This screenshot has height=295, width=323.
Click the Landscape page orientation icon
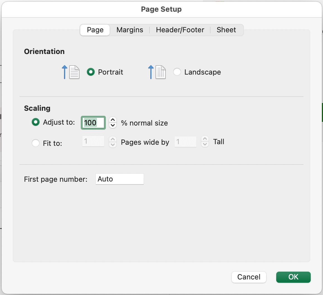click(157, 72)
